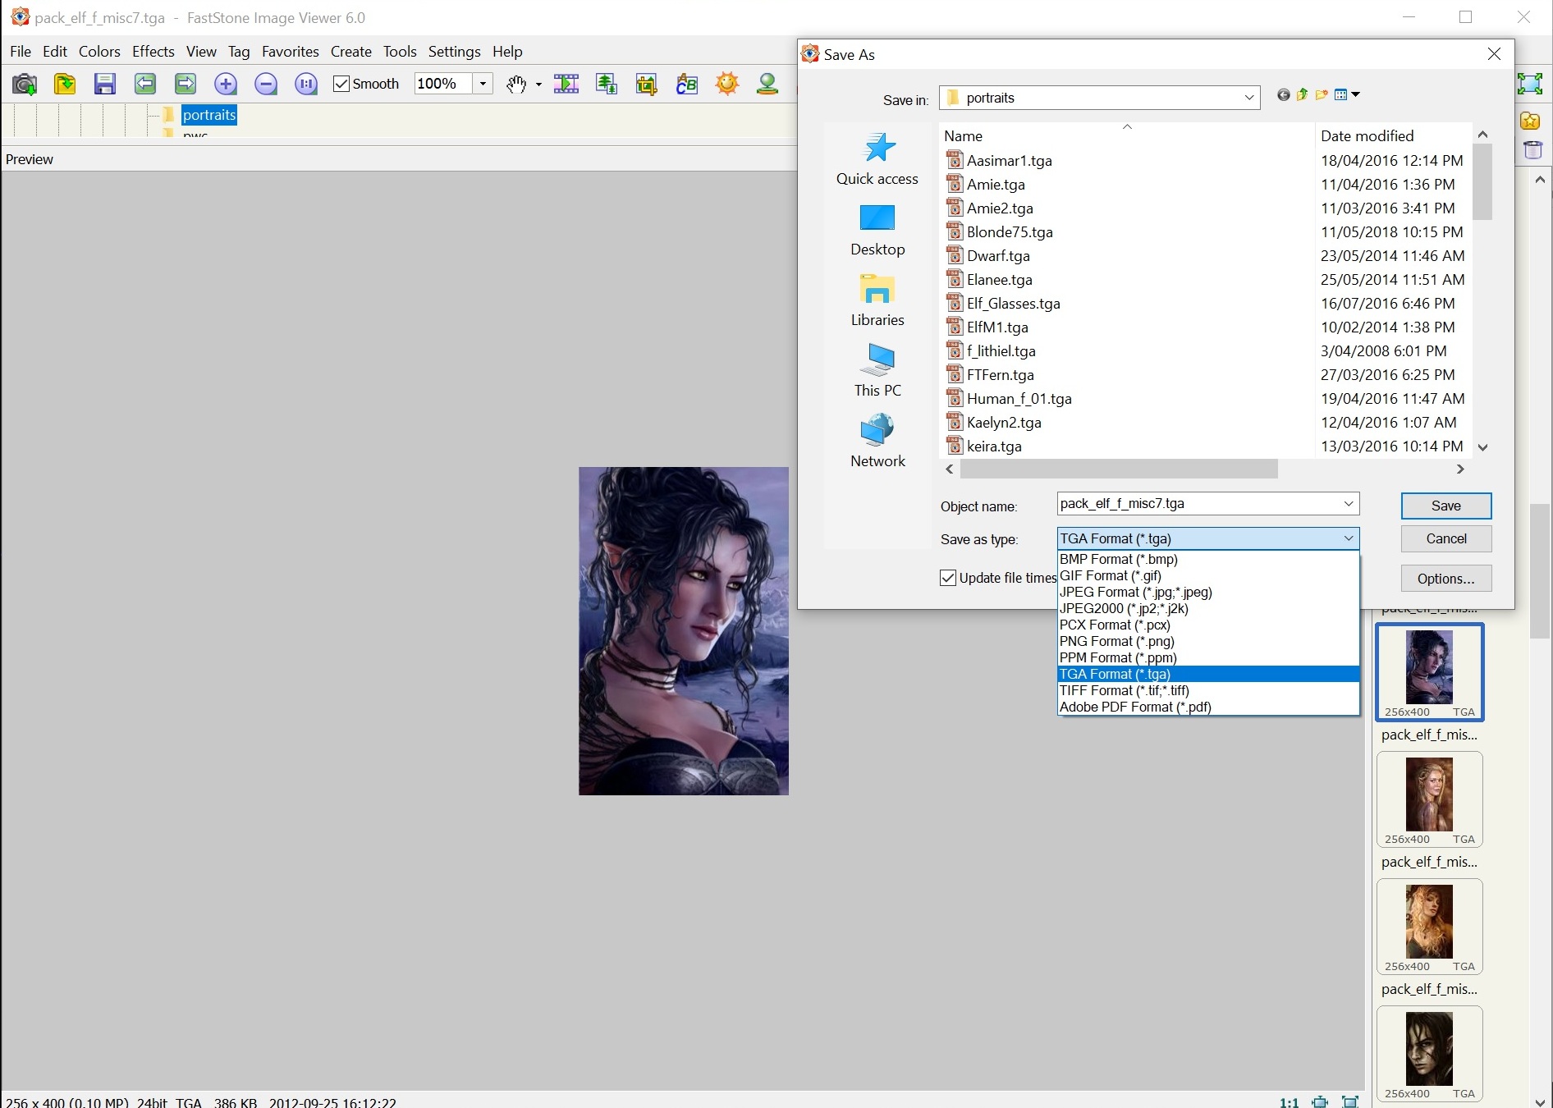This screenshot has width=1553, height=1108.
Task: Open the zoom percentage dropdown arrow
Action: [x=483, y=84]
